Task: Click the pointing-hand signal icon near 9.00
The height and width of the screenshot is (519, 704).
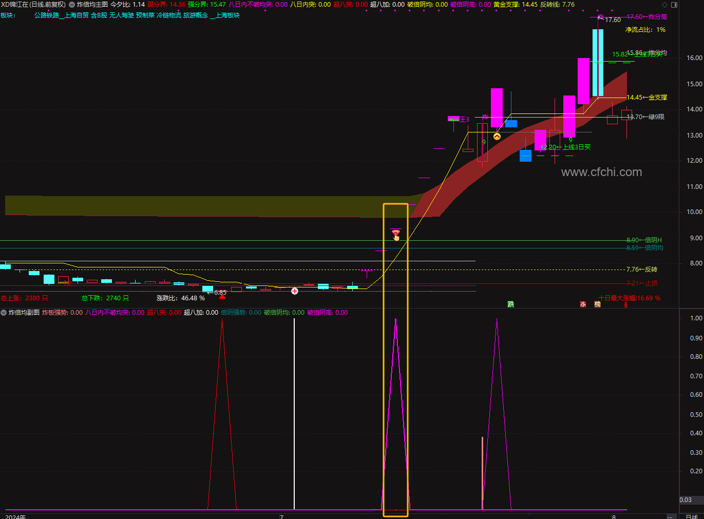Action: pos(396,235)
